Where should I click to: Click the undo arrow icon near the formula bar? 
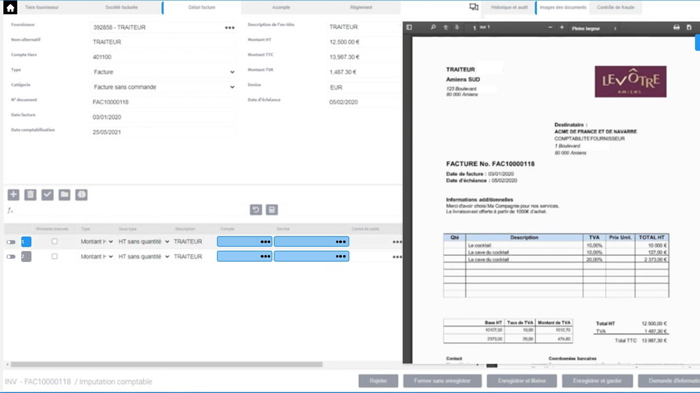tap(255, 210)
